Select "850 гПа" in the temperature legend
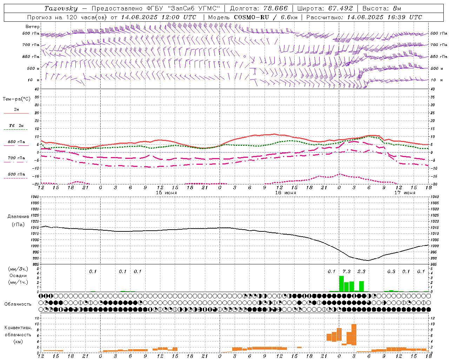This screenshot has height=359, width=449. pos(16,142)
